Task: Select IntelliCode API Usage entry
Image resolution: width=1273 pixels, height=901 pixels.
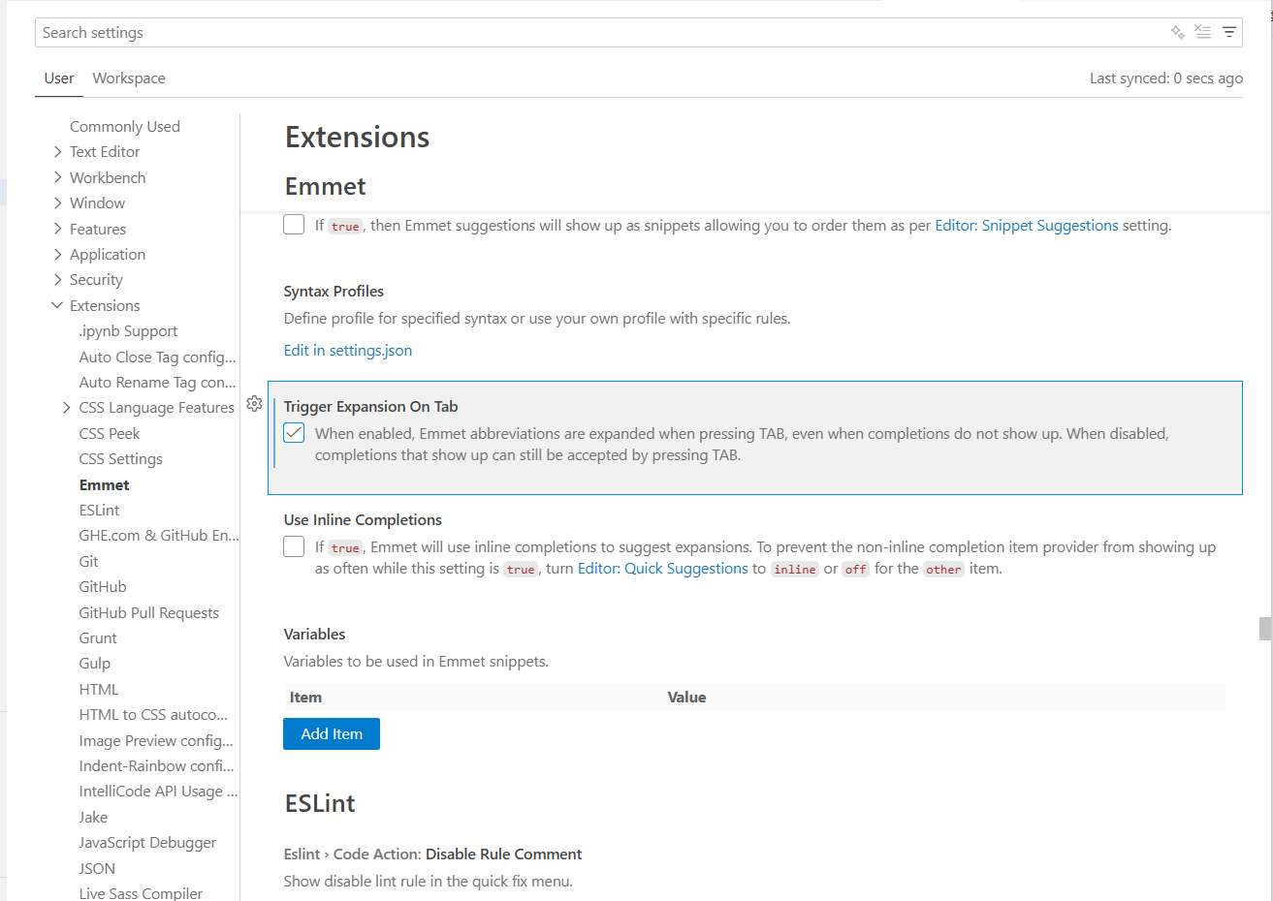Action: click(x=158, y=791)
